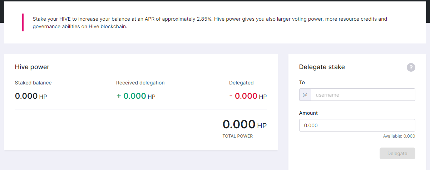Click the pink accent bar on banner
430x170 pixels.
23,22
